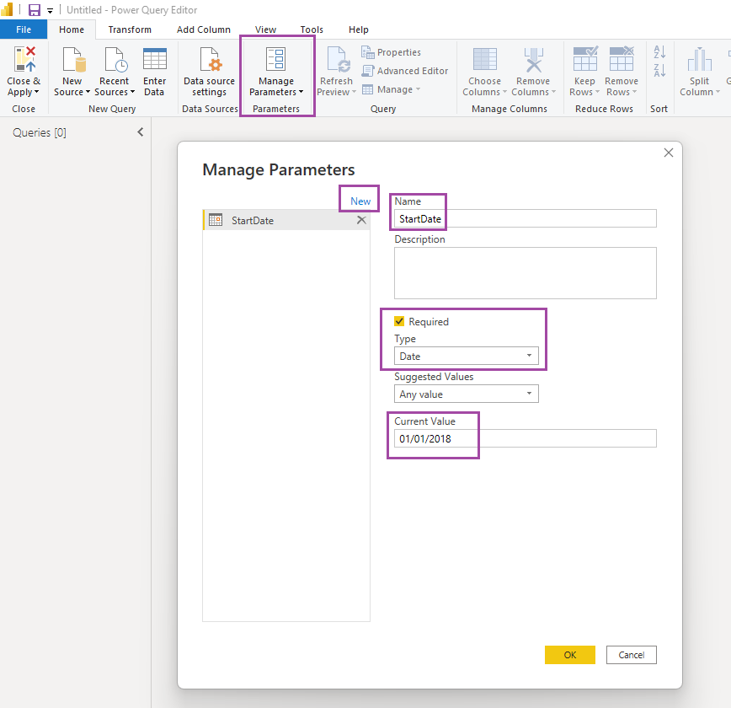Click Refresh Preview icon
The height and width of the screenshot is (708, 731).
pyautogui.click(x=338, y=59)
